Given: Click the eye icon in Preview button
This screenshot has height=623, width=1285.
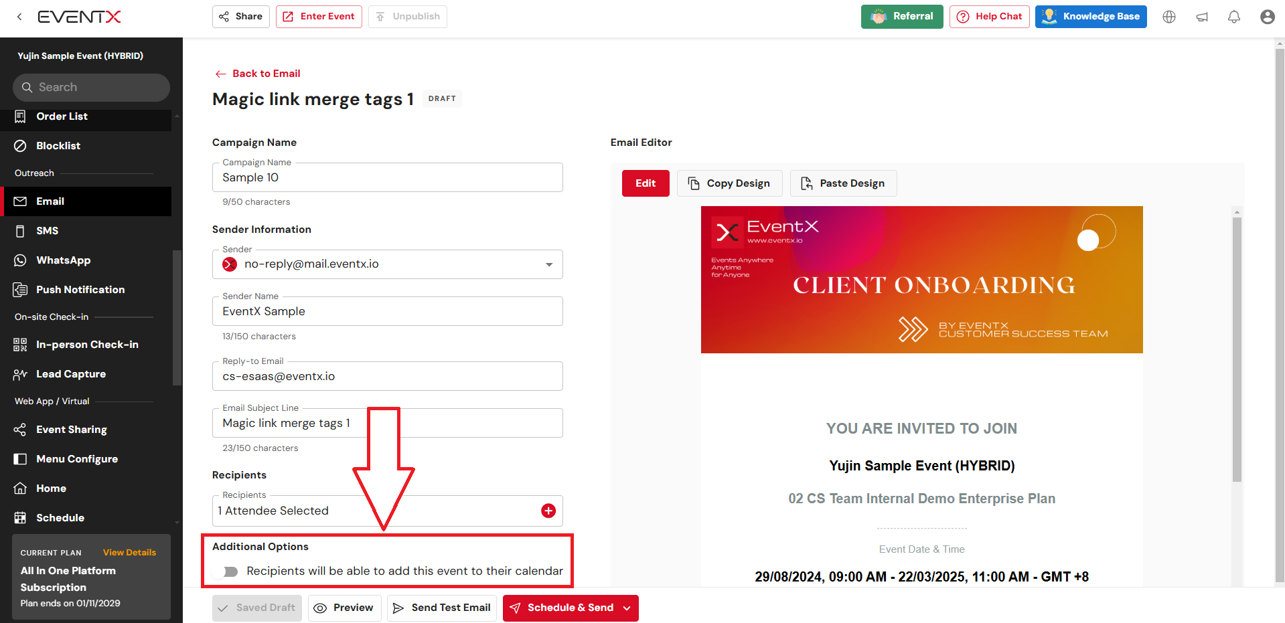Looking at the screenshot, I should coord(320,608).
